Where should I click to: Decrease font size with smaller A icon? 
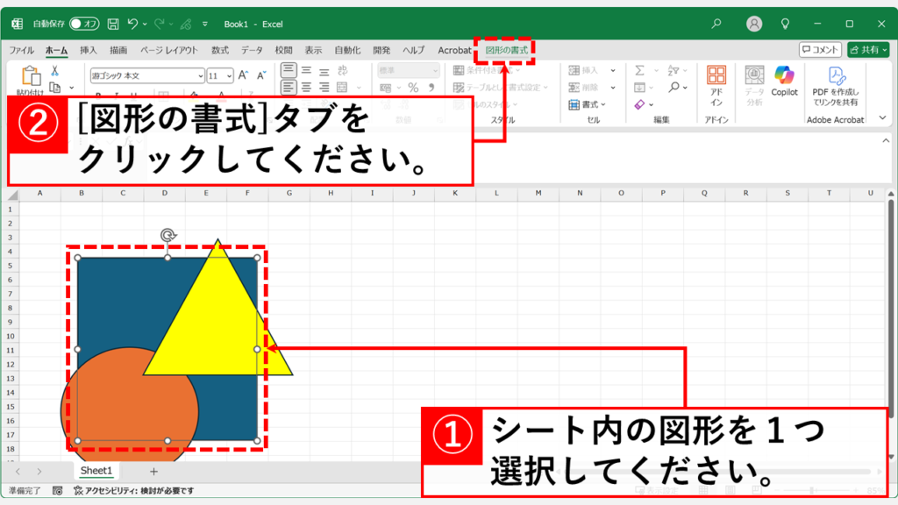(x=261, y=75)
